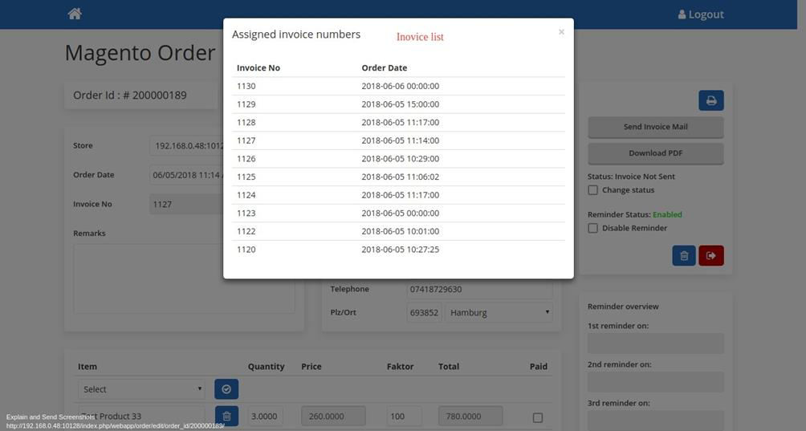The height and width of the screenshot is (431, 806).
Task: Tick the Disable Reminder checkbox
Action: [x=592, y=228]
